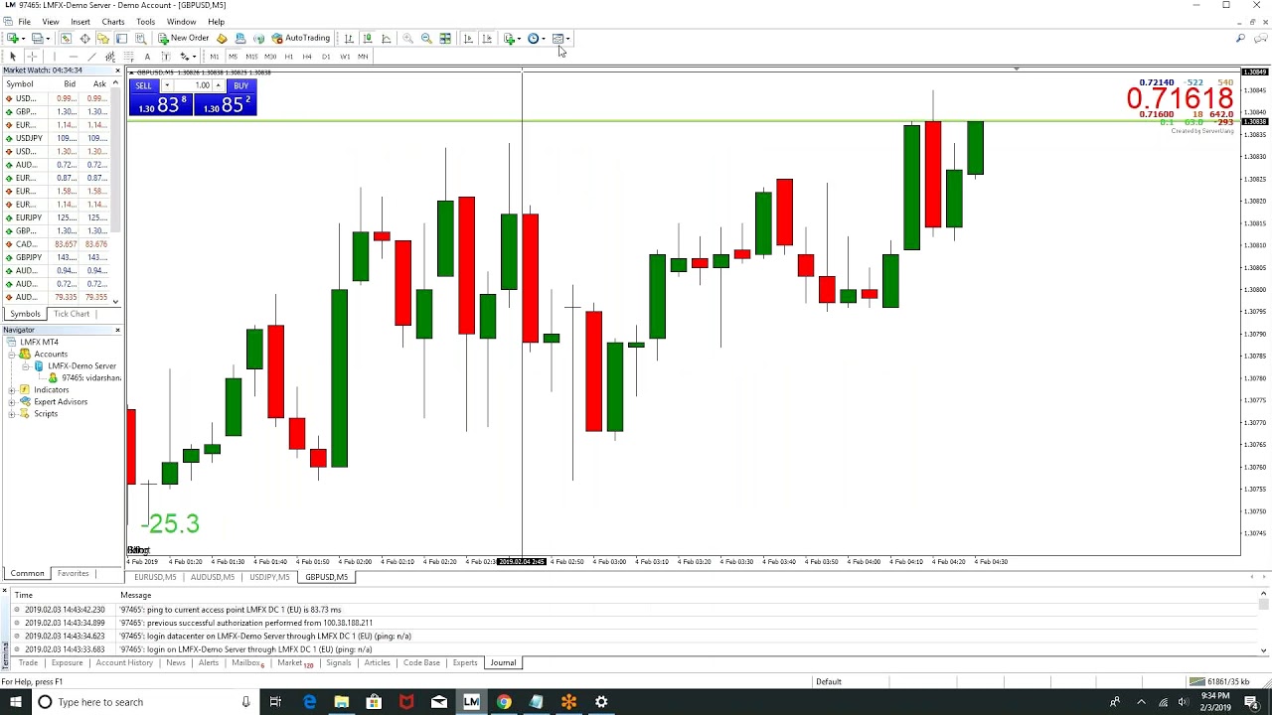Open the new chart toolbar icon
Viewport: 1272px width, 715px height.
click(13, 38)
